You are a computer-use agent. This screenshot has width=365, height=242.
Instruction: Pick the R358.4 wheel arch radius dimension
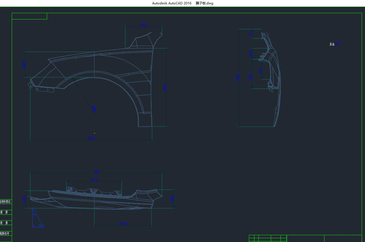(94, 109)
